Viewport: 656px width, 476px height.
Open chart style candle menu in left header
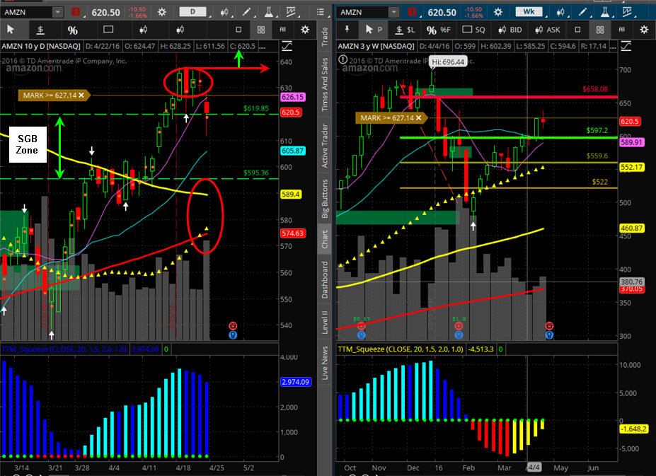[224, 12]
